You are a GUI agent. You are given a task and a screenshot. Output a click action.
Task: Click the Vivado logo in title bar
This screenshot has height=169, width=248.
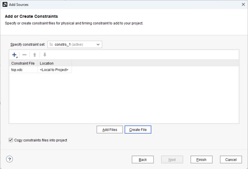pos(5,4)
